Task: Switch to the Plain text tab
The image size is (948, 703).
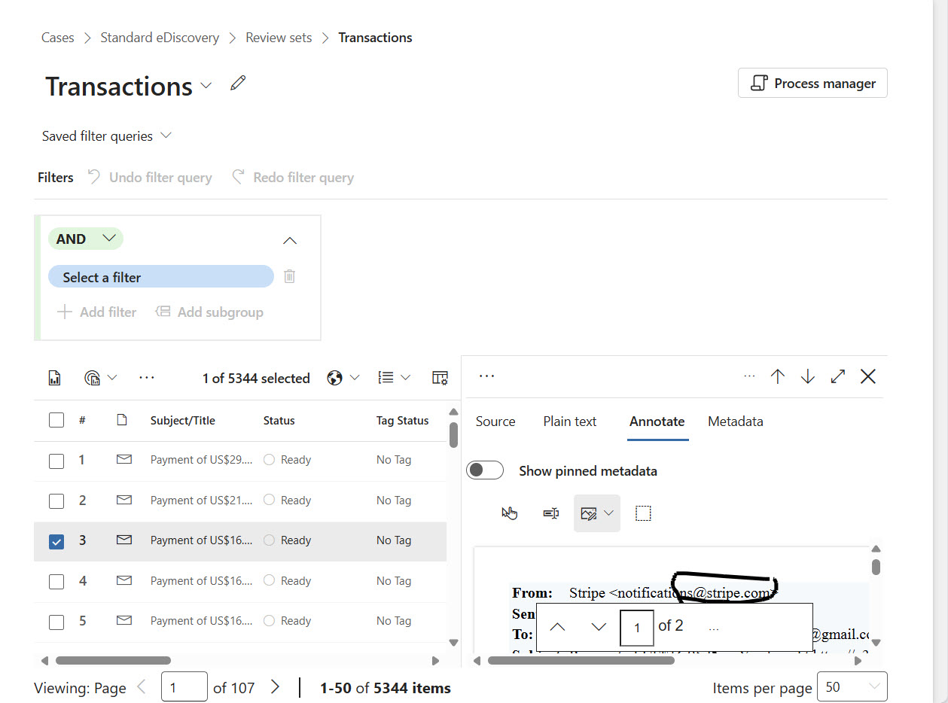Action: [569, 421]
